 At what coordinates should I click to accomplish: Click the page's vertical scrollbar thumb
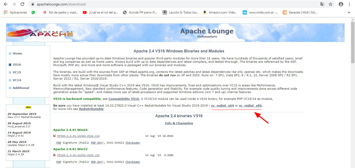(x=353, y=43)
